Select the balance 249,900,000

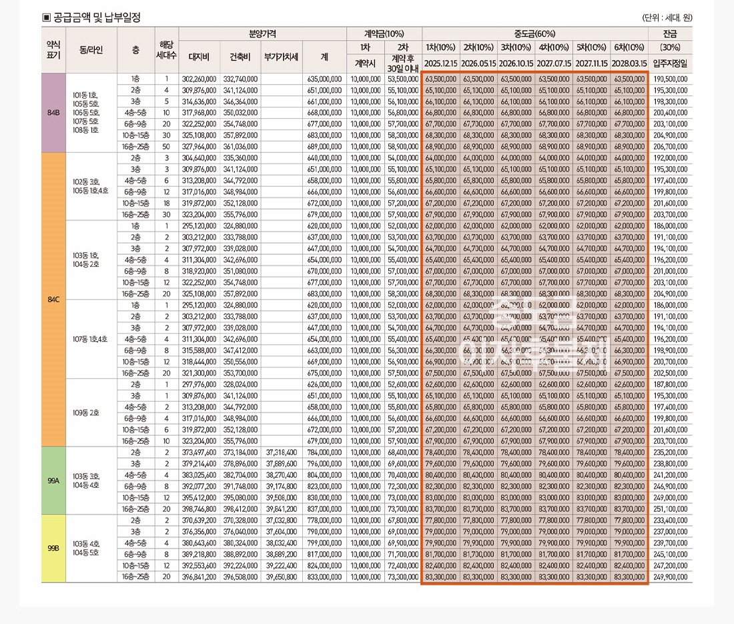coord(671,577)
